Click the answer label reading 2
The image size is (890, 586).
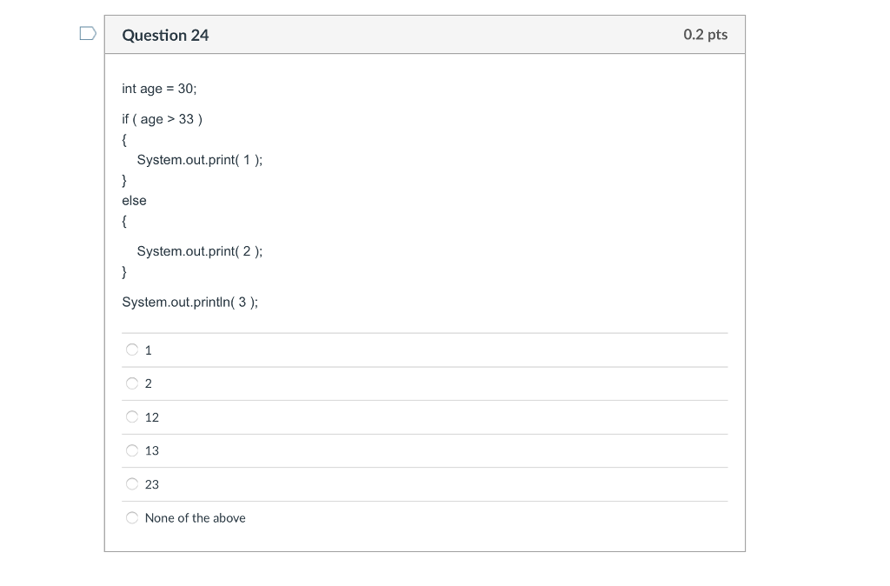click(148, 383)
